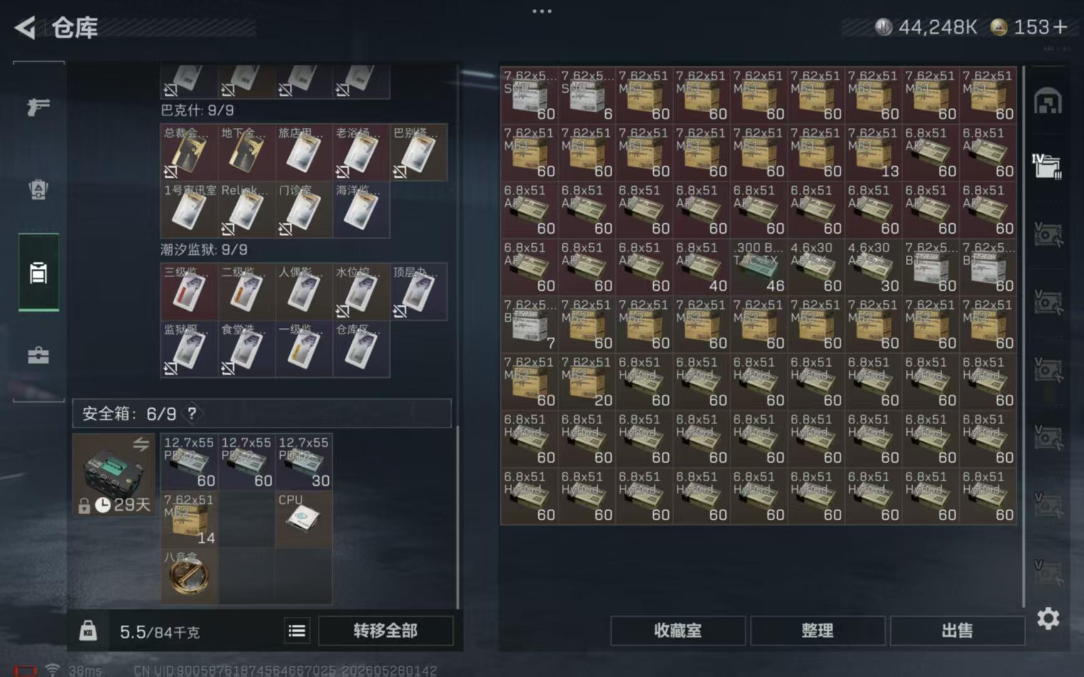Toggle list view icon beside 转移全部
The width and height of the screenshot is (1084, 677).
297,631
